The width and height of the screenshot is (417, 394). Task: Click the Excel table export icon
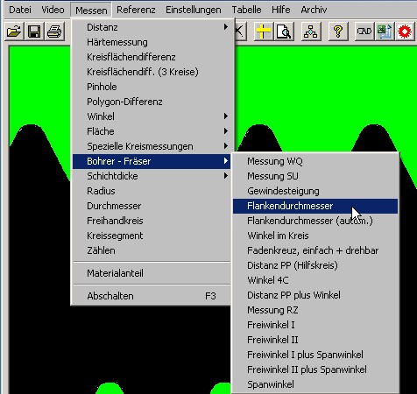tap(385, 32)
